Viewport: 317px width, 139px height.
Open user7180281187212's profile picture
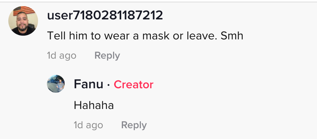tap(23, 21)
